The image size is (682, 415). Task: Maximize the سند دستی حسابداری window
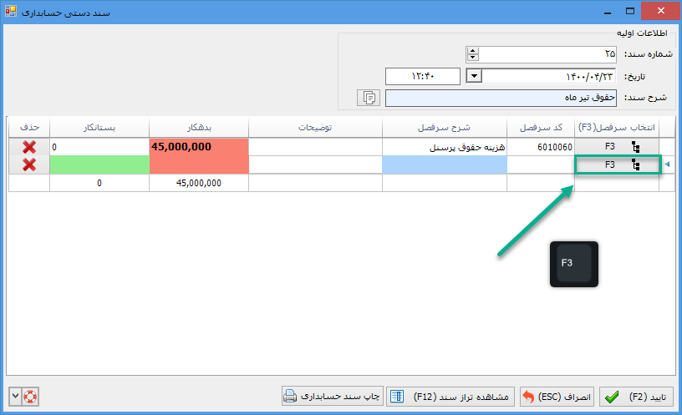click(630, 12)
